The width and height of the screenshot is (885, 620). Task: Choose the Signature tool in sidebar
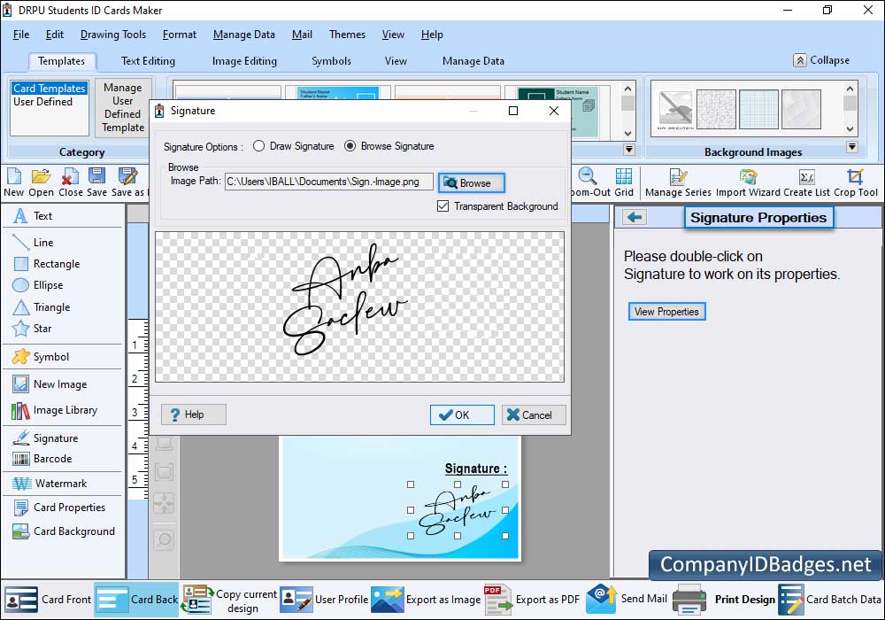[x=45, y=438]
